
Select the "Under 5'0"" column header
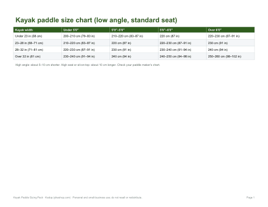[x=85, y=30]
